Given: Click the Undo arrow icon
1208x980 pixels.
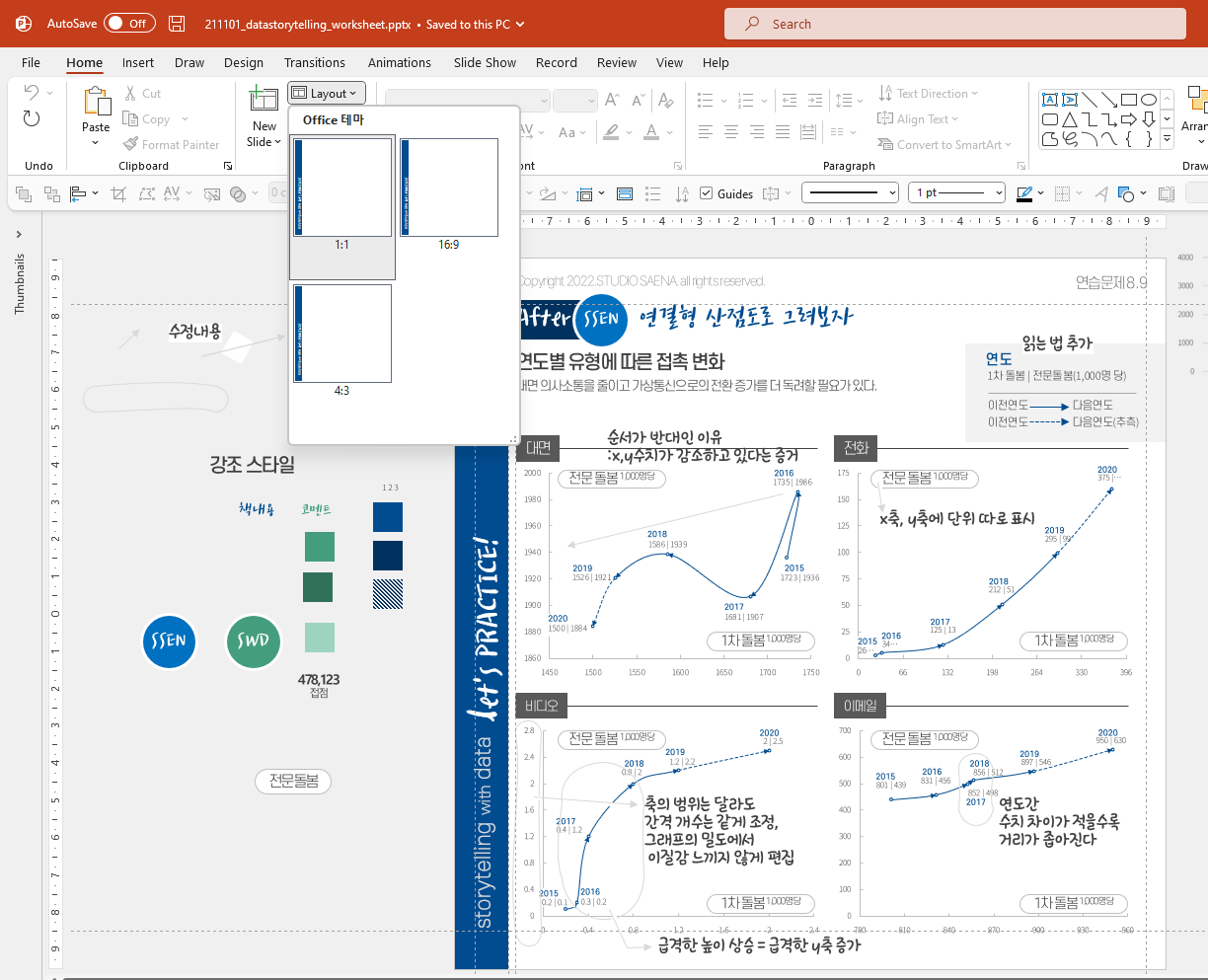Looking at the screenshot, I should [x=32, y=93].
